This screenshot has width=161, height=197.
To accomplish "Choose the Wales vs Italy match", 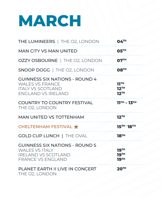I will point(36,150).
